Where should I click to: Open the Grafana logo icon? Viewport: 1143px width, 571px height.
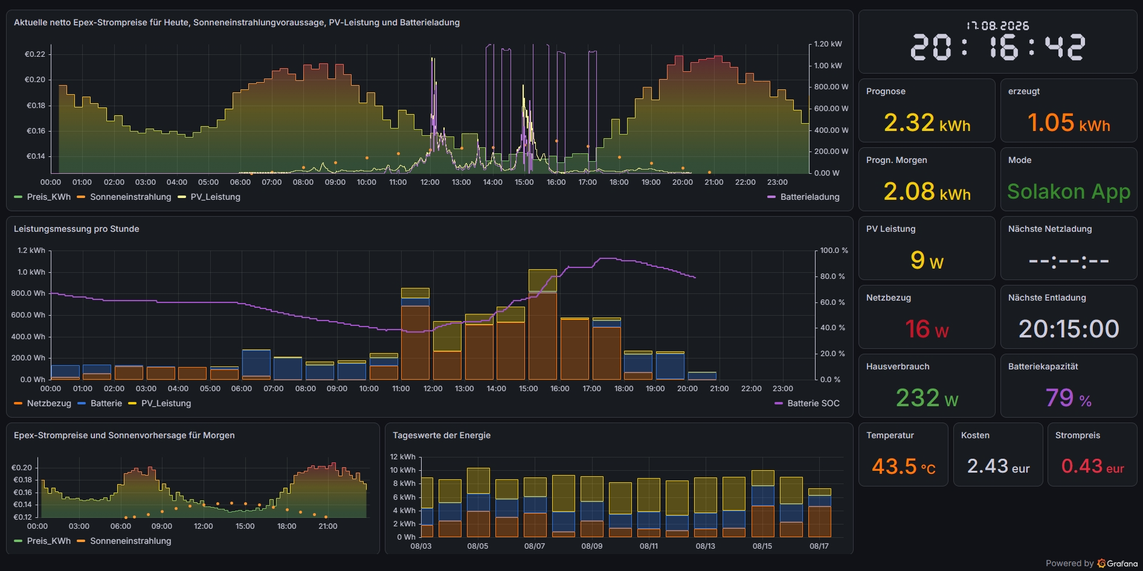pos(1101,563)
